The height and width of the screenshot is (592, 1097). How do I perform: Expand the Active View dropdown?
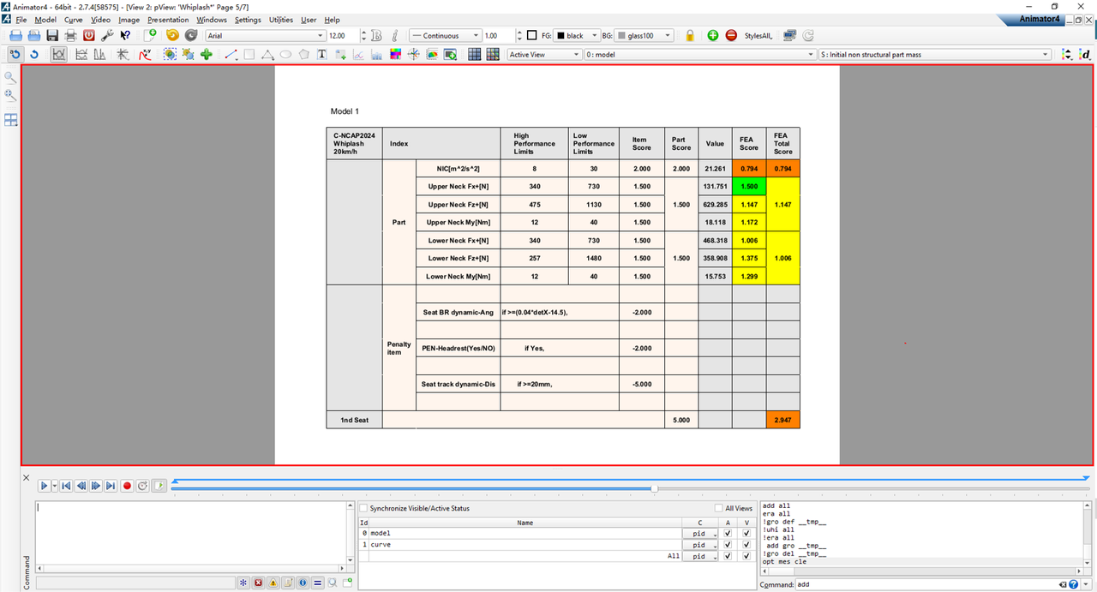pos(543,55)
